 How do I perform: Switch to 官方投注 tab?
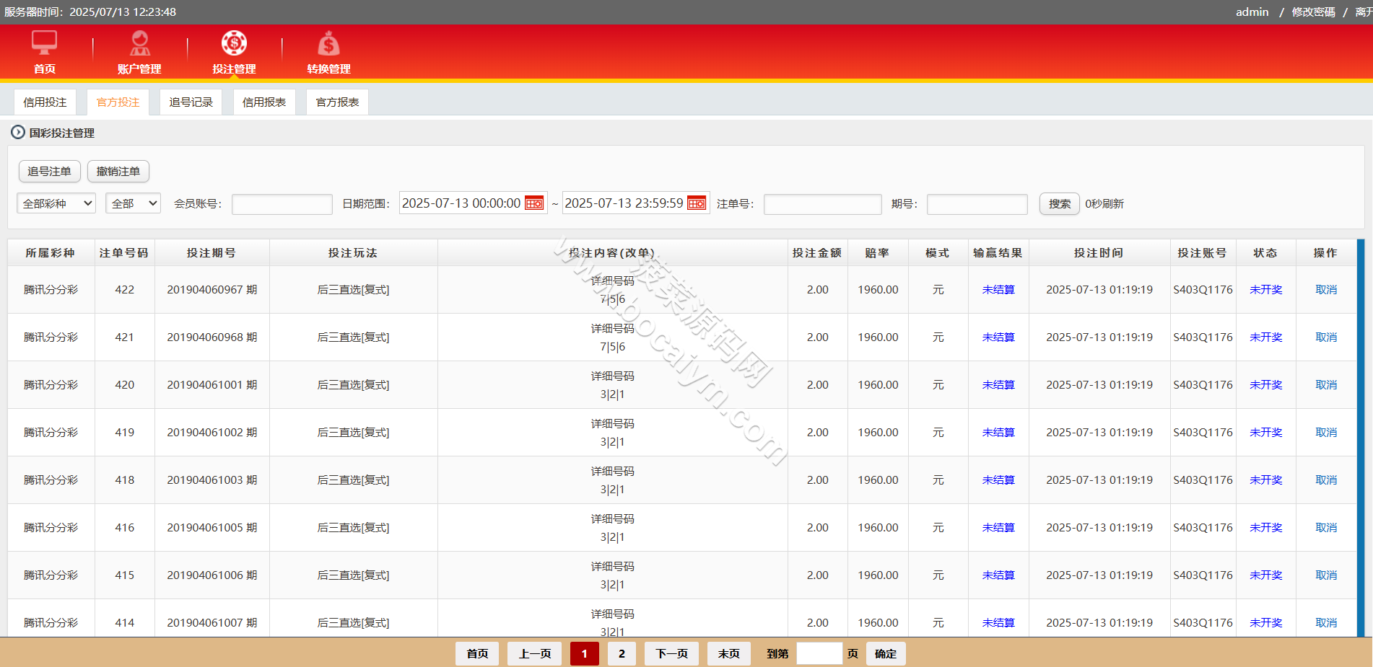point(118,102)
